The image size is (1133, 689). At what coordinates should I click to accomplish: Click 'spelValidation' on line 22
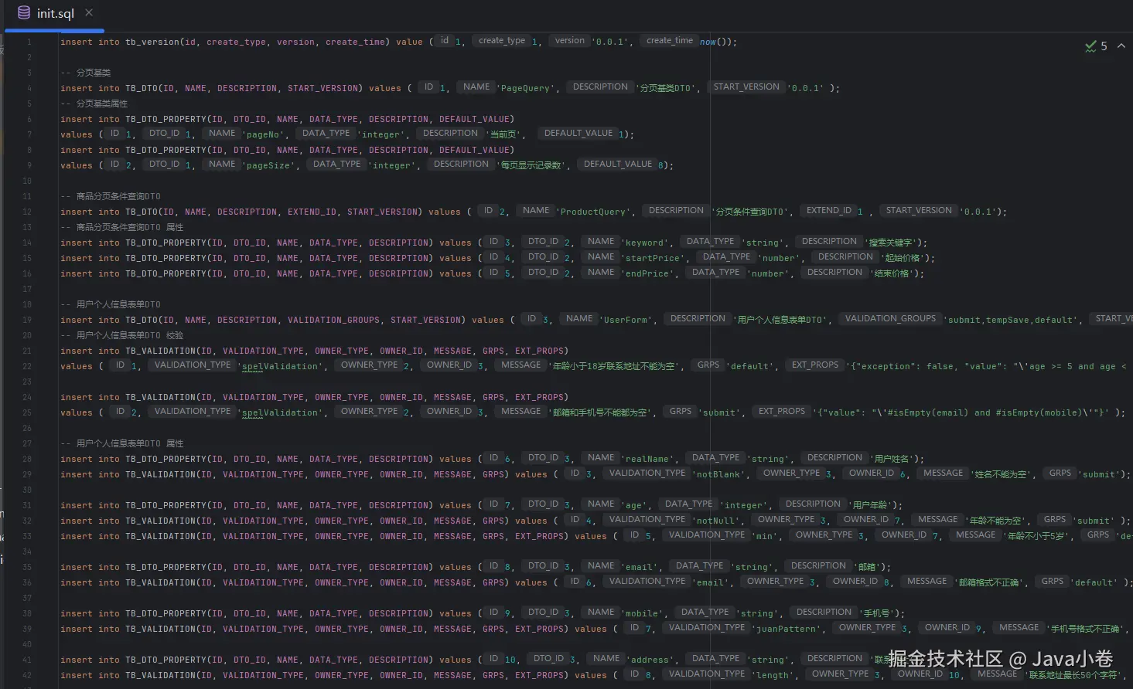point(280,366)
